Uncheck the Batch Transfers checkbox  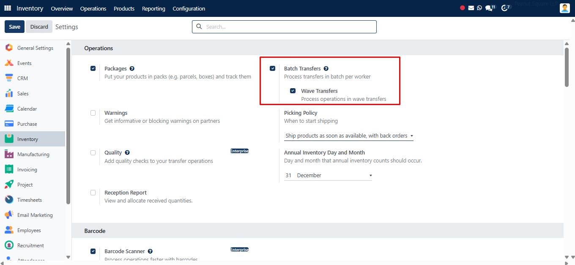click(x=273, y=68)
